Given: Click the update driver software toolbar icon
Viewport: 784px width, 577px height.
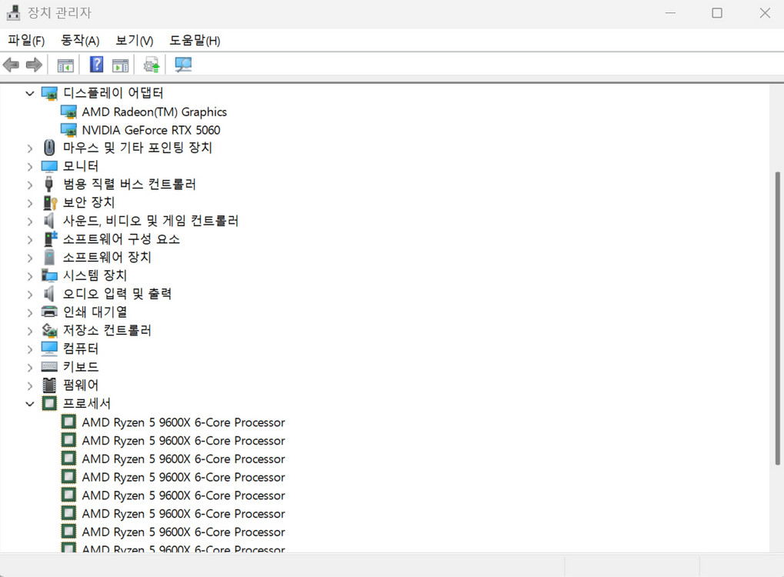Looking at the screenshot, I should [x=151, y=64].
